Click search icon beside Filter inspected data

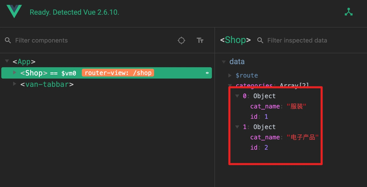pos(260,40)
